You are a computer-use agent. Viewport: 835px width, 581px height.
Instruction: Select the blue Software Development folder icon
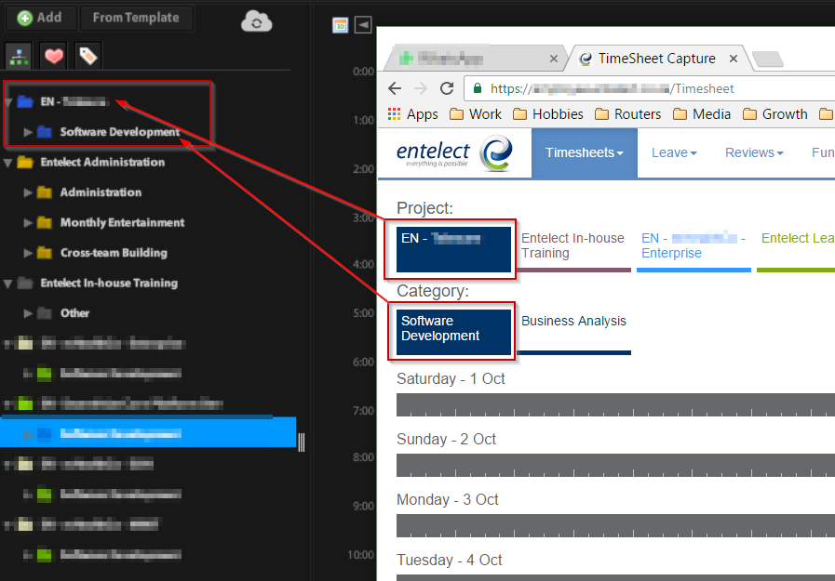pyautogui.click(x=45, y=132)
